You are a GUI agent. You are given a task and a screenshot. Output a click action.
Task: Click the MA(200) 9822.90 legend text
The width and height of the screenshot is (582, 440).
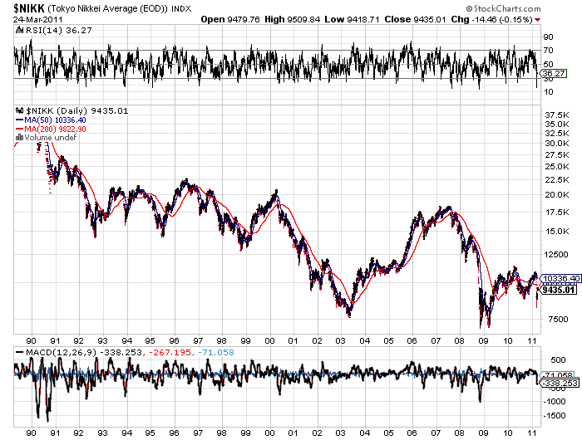(55, 129)
